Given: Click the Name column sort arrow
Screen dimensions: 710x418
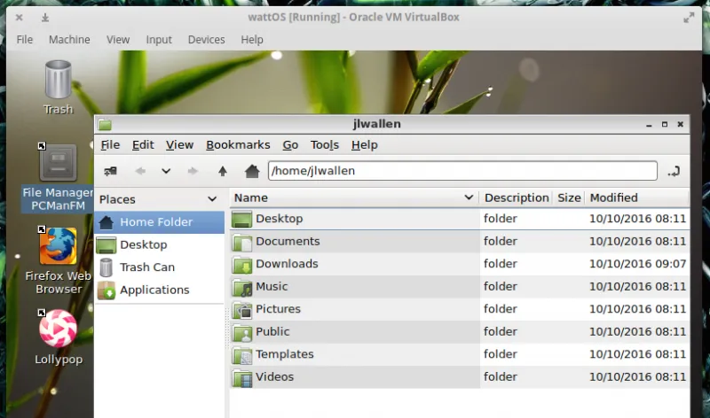Looking at the screenshot, I should pos(469,197).
